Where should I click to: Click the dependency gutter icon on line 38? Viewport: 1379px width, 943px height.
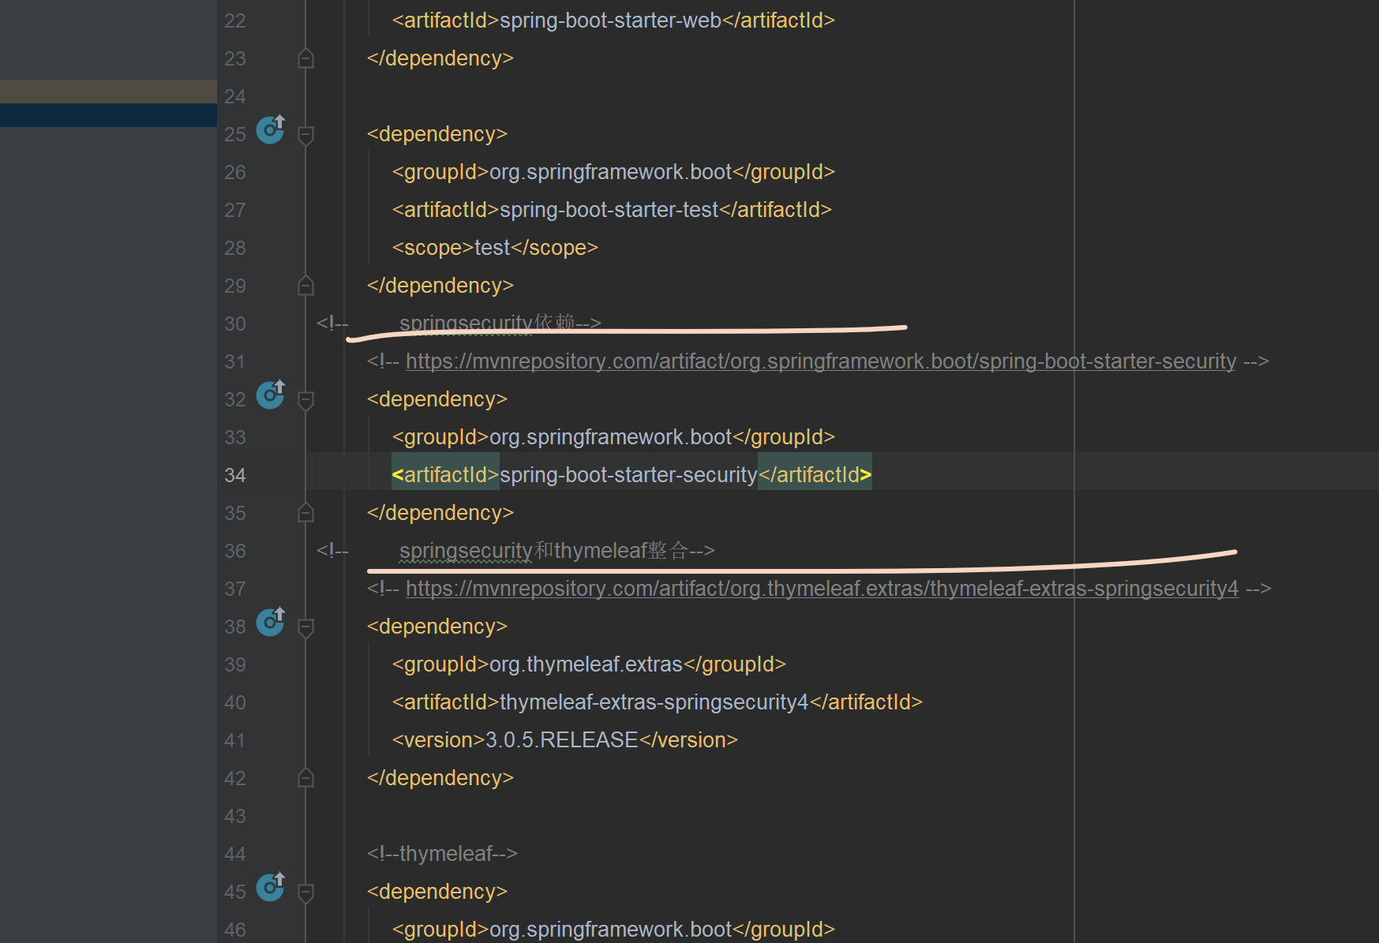coord(271,621)
